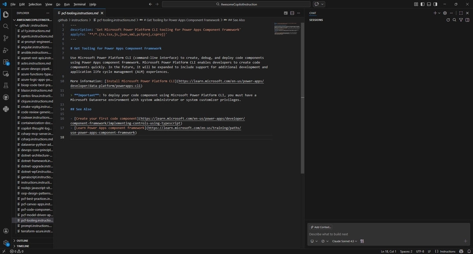Screen dimensions: 473x254
Task: Open pcf-best-practices file in explorer
Action: pos(33,198)
